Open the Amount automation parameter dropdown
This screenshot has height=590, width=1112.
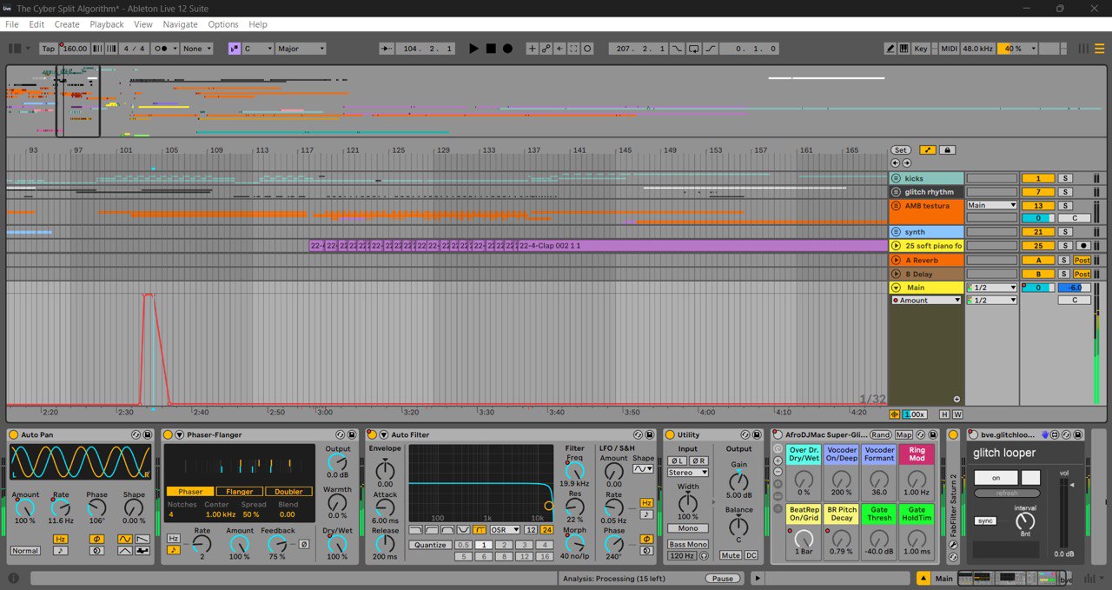[926, 301]
